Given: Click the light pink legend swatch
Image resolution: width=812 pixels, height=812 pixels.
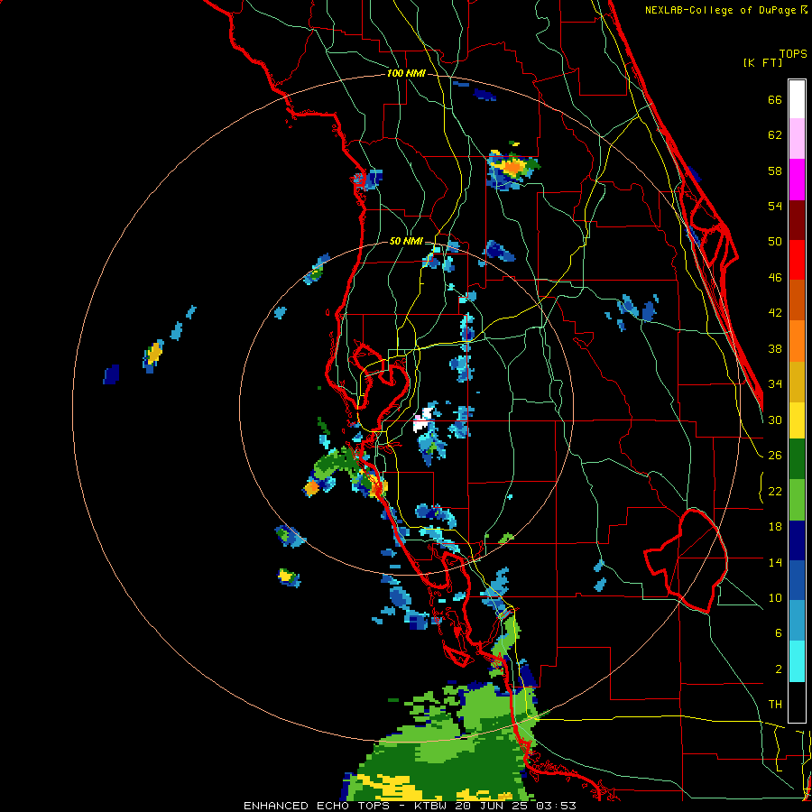Looking at the screenshot, I should pos(797,139).
